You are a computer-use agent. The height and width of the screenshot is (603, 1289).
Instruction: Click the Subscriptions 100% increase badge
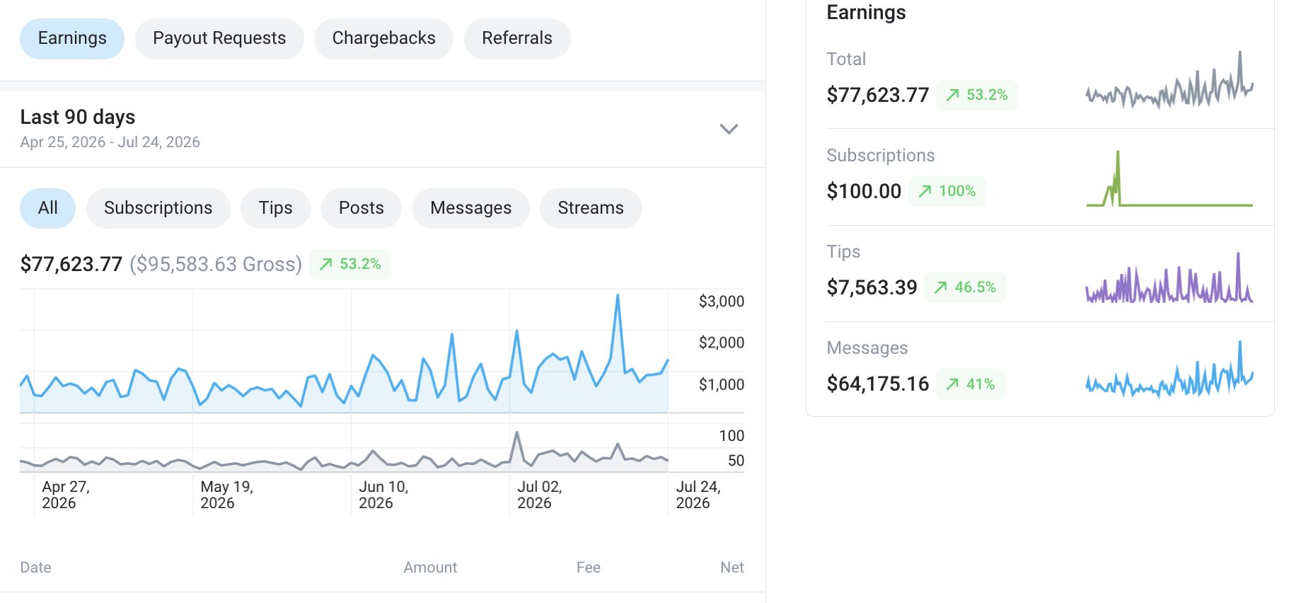947,191
